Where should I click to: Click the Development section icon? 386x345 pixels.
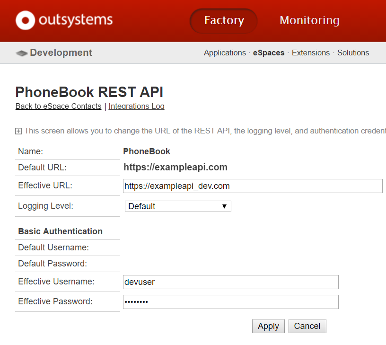coord(22,53)
